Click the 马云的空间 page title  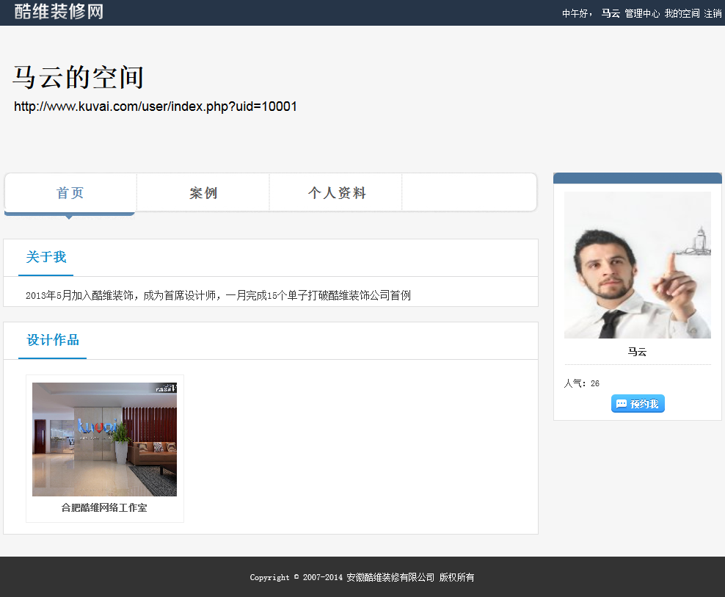79,77
